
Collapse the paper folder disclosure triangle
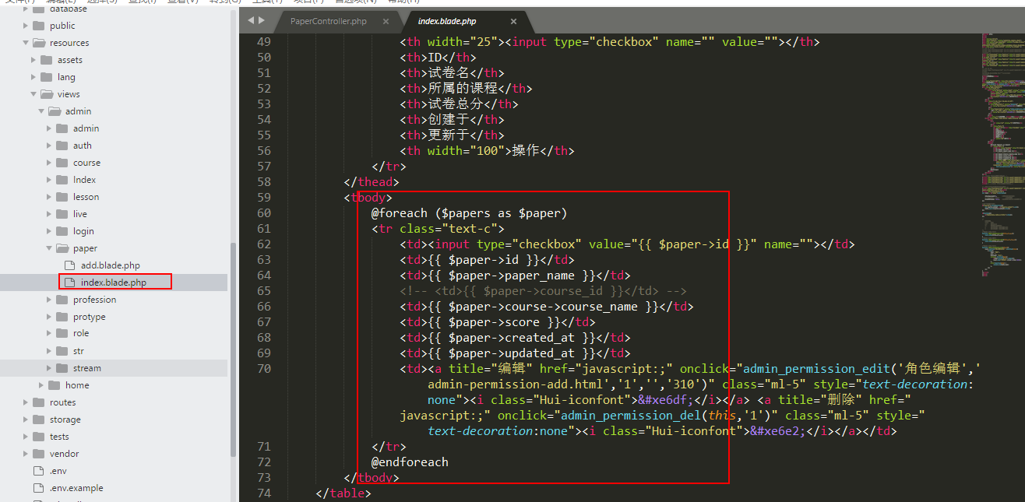click(x=49, y=248)
